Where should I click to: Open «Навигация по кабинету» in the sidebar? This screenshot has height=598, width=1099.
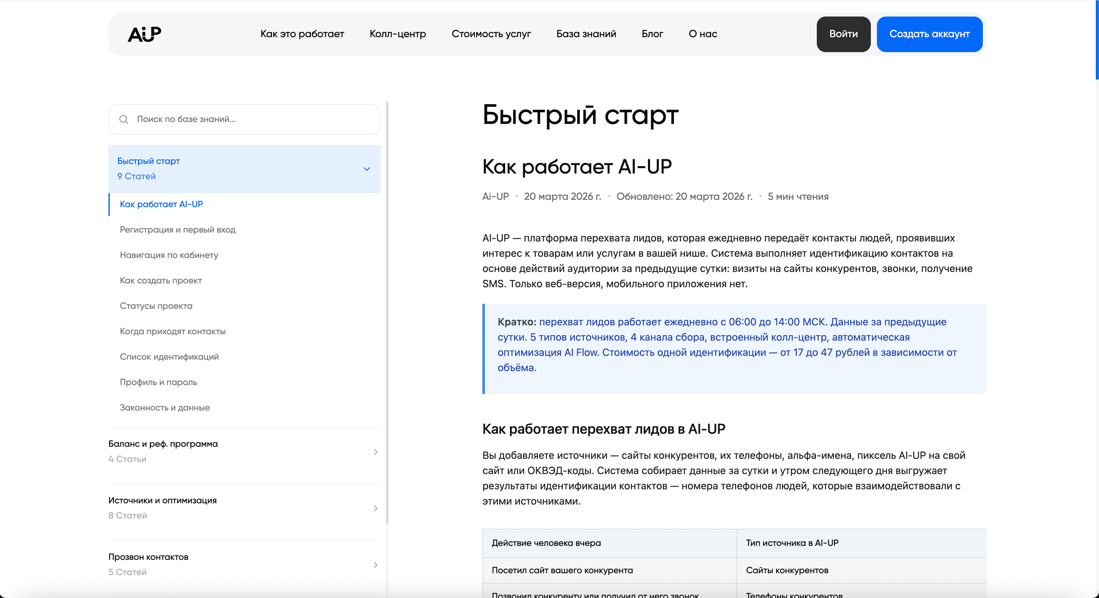click(169, 255)
